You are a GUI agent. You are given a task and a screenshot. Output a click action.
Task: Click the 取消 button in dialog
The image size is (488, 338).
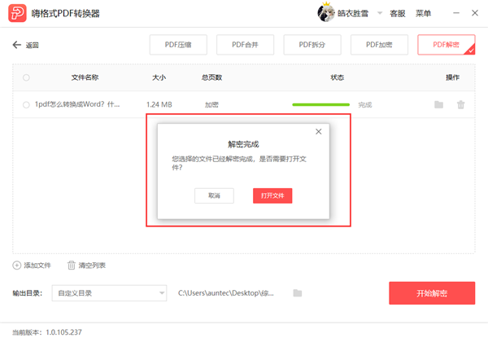pyautogui.click(x=214, y=195)
